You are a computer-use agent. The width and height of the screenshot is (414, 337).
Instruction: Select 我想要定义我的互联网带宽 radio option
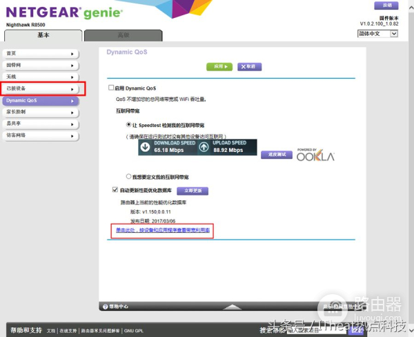128,176
